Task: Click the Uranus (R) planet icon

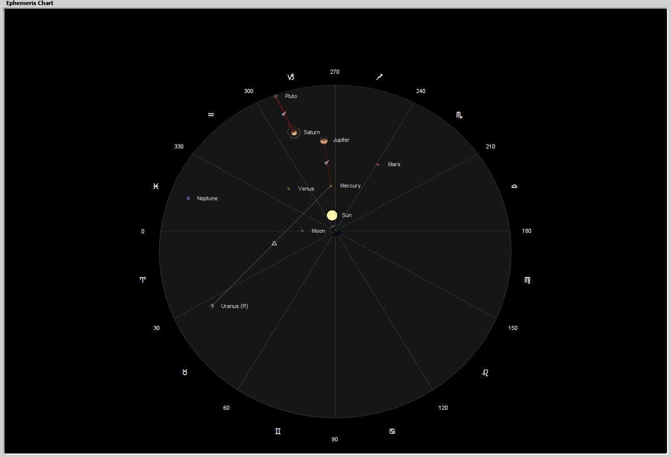Action: (212, 306)
